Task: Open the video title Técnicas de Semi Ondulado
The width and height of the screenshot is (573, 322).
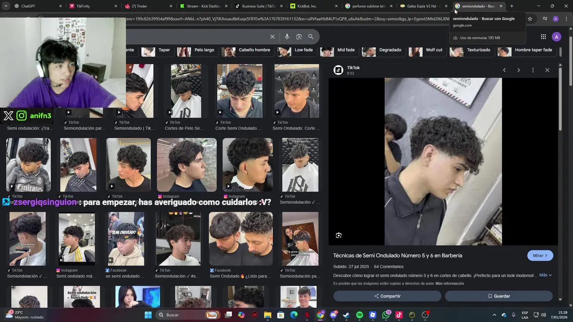Action: coord(398,255)
